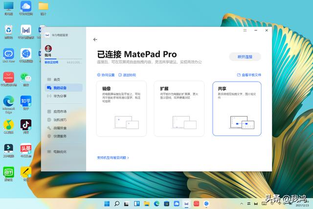This screenshot has width=313, height=209.
Task: Open 查看平板文件 to view tablet files
Action: coord(249,75)
